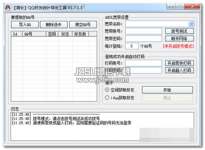Click the 开始 button
205x150 pixels.
(x=167, y=90)
